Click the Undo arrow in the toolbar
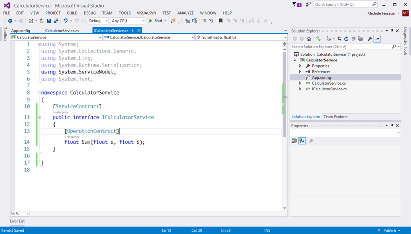This screenshot has width=411, height=234. 65,21
